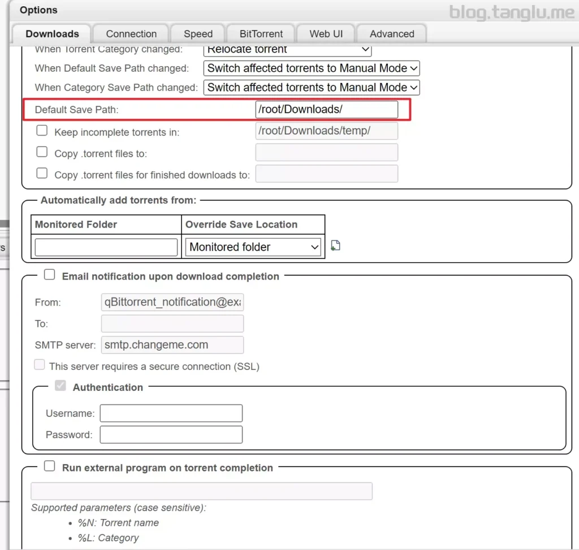Check Copy .torrent files to option
The height and width of the screenshot is (550, 579).
point(42,152)
